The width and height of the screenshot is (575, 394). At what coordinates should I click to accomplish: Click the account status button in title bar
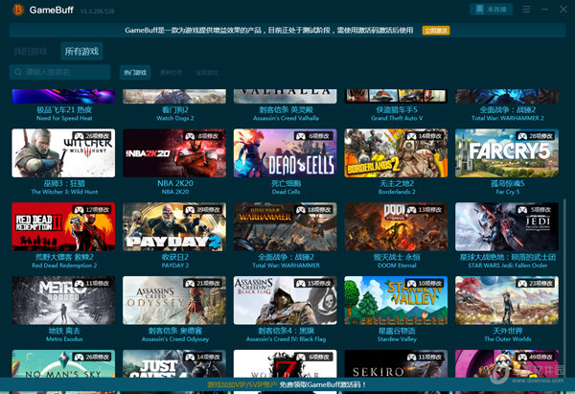[x=491, y=10]
